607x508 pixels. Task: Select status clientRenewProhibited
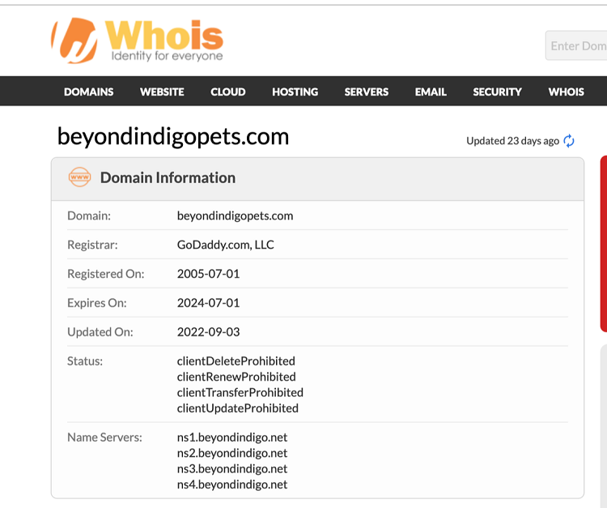click(236, 377)
